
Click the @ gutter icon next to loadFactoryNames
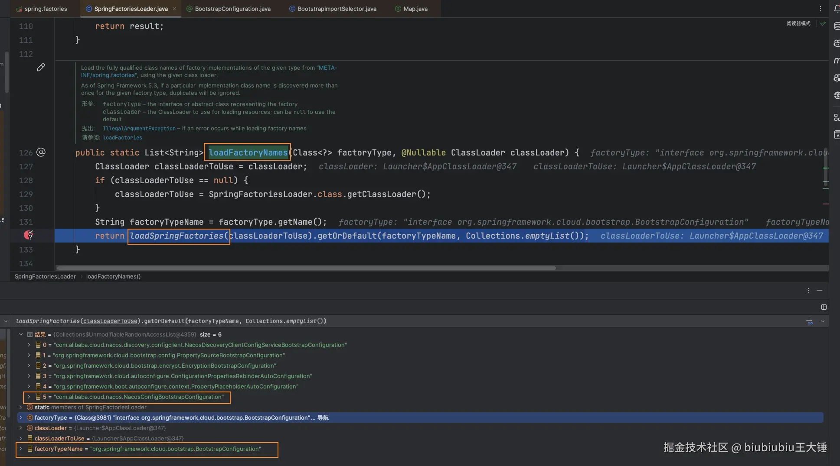pos(41,152)
